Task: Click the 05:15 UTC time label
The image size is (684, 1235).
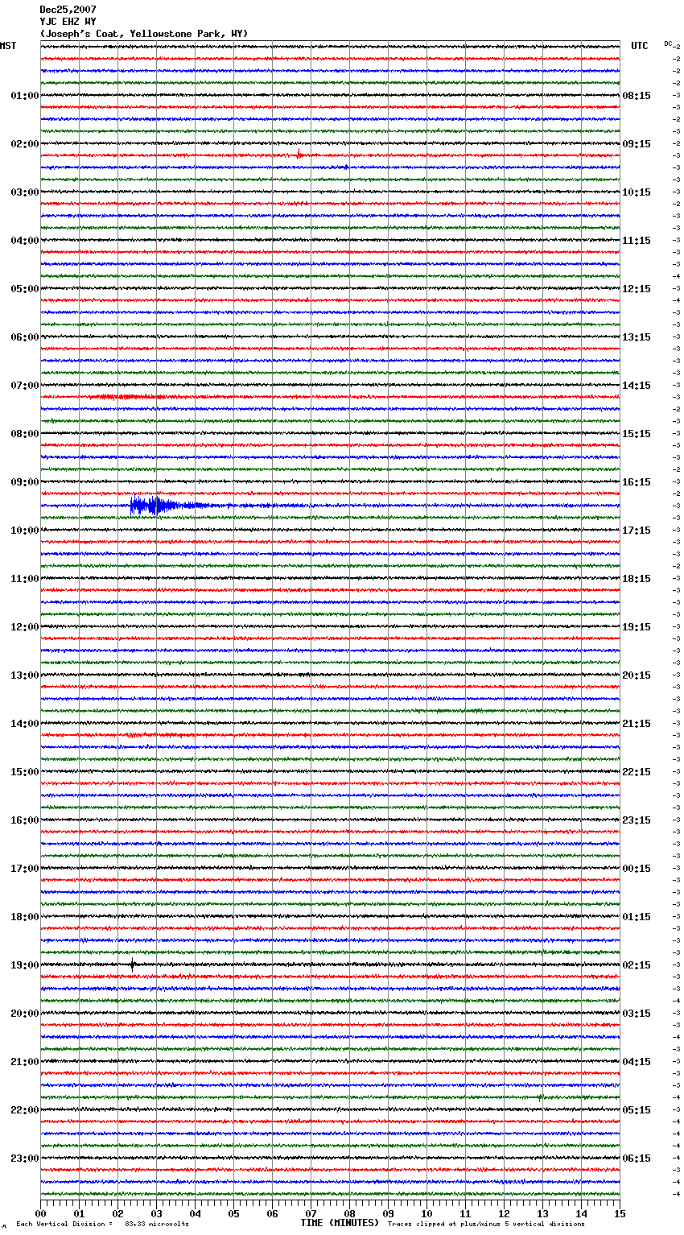Action: click(x=637, y=1110)
